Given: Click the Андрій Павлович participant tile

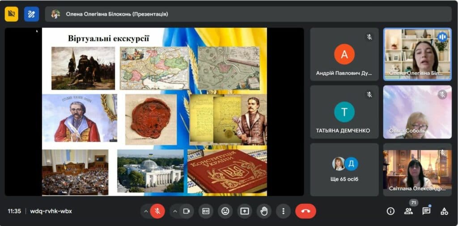Looking at the screenshot, I should click(x=344, y=54).
